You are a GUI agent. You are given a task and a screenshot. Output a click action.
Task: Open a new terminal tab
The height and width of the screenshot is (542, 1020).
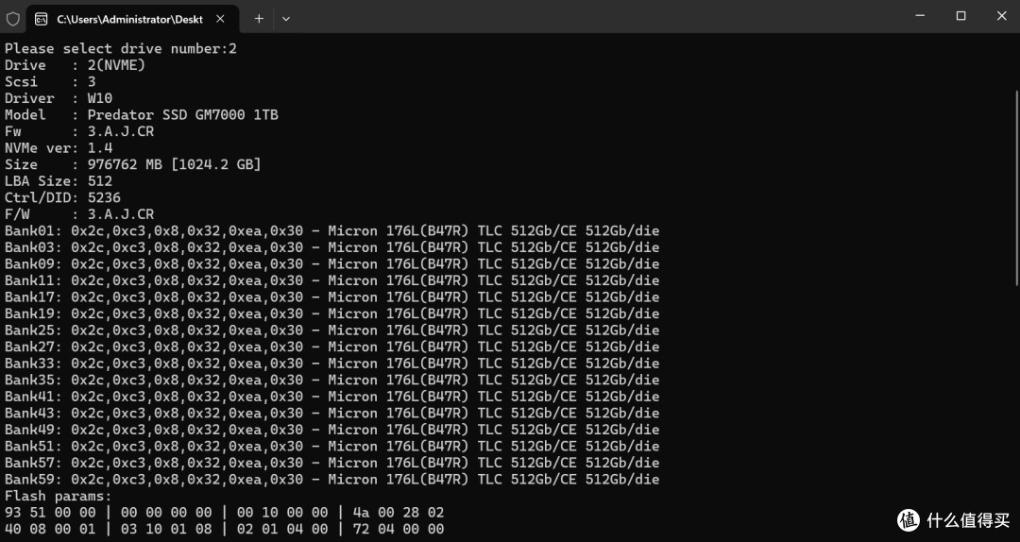[x=259, y=19]
